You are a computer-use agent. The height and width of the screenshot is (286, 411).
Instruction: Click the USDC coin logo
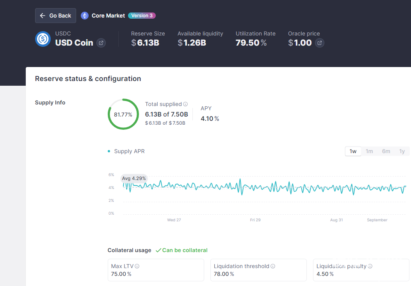43,39
